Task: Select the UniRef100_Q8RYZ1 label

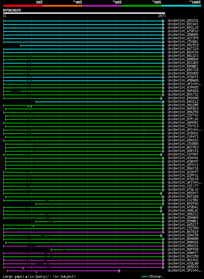Action: coord(183,151)
